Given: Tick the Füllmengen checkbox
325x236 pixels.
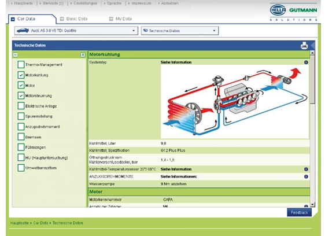Looking at the screenshot, I should [21, 147].
